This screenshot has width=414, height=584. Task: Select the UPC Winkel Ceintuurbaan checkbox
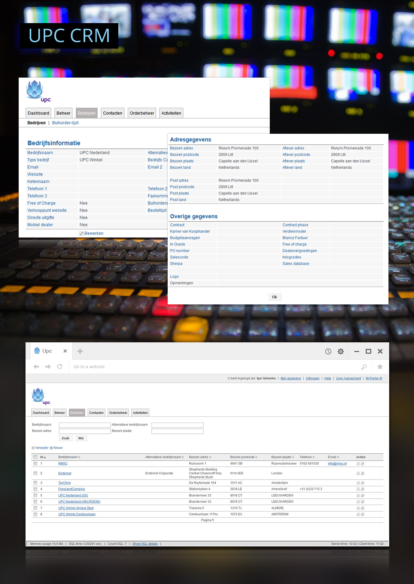coord(35,514)
